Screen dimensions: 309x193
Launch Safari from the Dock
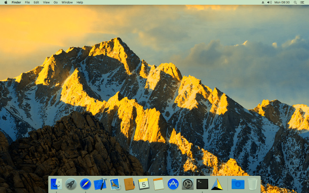tap(85, 184)
